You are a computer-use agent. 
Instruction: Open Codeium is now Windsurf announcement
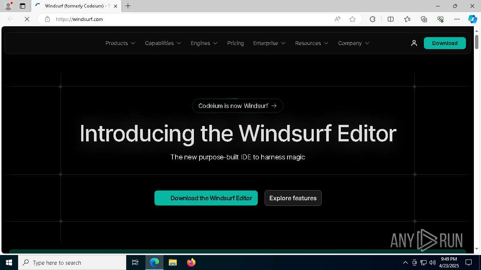click(237, 106)
